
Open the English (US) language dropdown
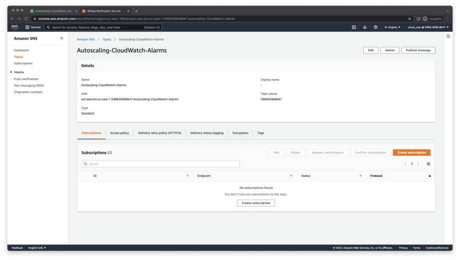37,248
